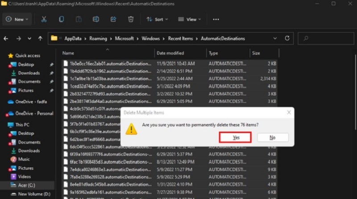Viewport: 357px width, 199px height.
Task: Click inside the search box
Action: point(326,38)
